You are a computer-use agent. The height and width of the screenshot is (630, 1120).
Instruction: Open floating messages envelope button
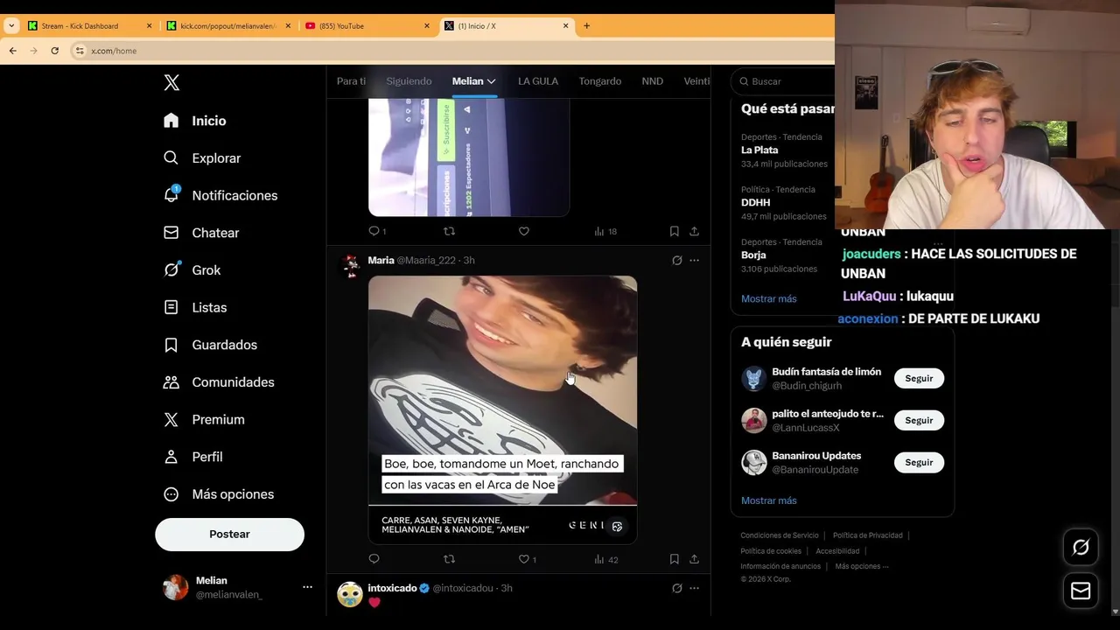tap(1081, 591)
